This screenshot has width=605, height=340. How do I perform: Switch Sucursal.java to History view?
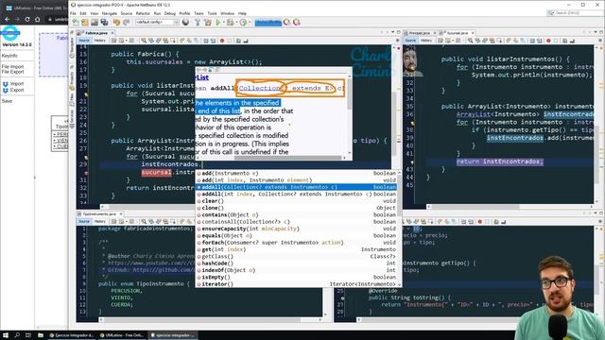tap(426, 41)
